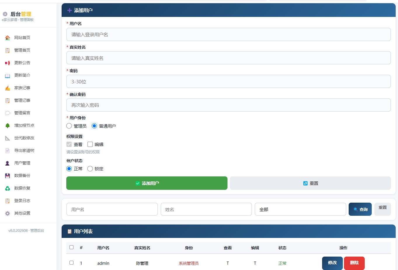Toggle the select-all checkbox in table header

72,247
